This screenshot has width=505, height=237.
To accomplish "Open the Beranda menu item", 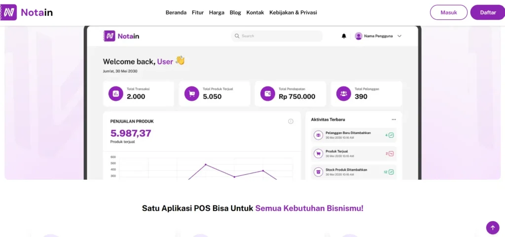I will (176, 12).
